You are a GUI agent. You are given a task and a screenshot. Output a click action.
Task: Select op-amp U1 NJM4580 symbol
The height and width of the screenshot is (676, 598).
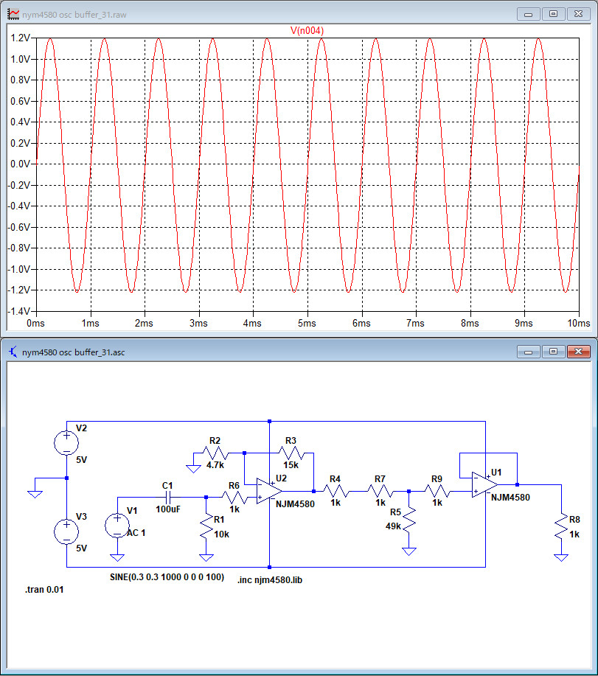coord(485,484)
